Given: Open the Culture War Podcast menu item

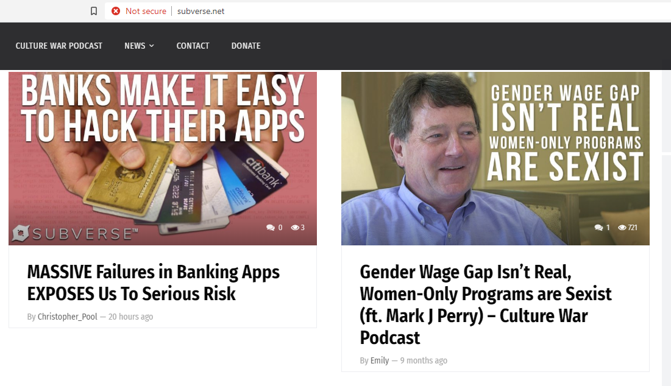Looking at the screenshot, I should point(59,46).
